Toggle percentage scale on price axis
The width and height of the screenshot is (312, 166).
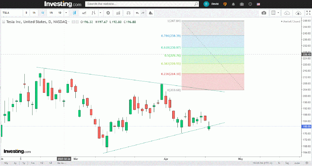coord(279,163)
